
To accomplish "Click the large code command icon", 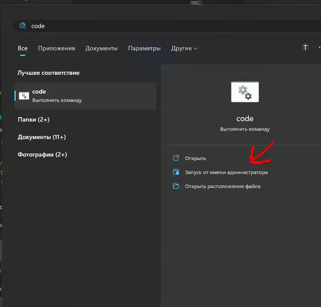I will tap(245, 92).
